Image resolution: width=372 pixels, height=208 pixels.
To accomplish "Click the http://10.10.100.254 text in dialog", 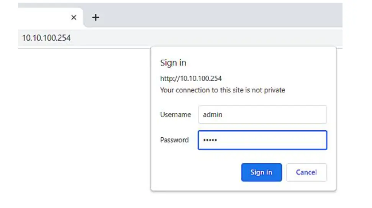I will tap(191, 79).
